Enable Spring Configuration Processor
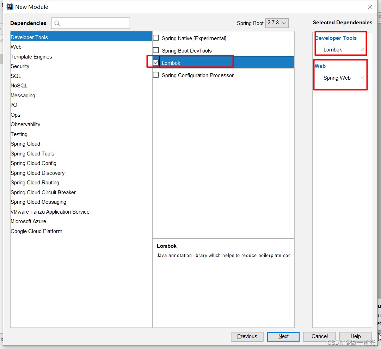381x349 pixels. pos(155,75)
